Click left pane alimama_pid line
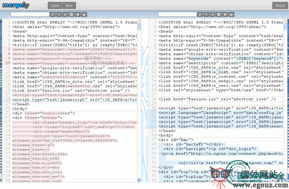The height and width of the screenshot is (189, 289). pyautogui.click(x=65, y=141)
